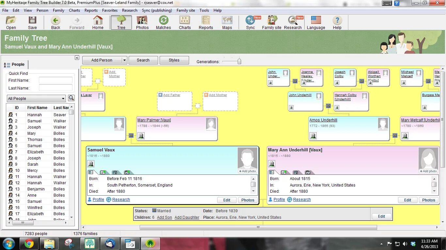
Task: Click Add Son link
Action: 164,217
